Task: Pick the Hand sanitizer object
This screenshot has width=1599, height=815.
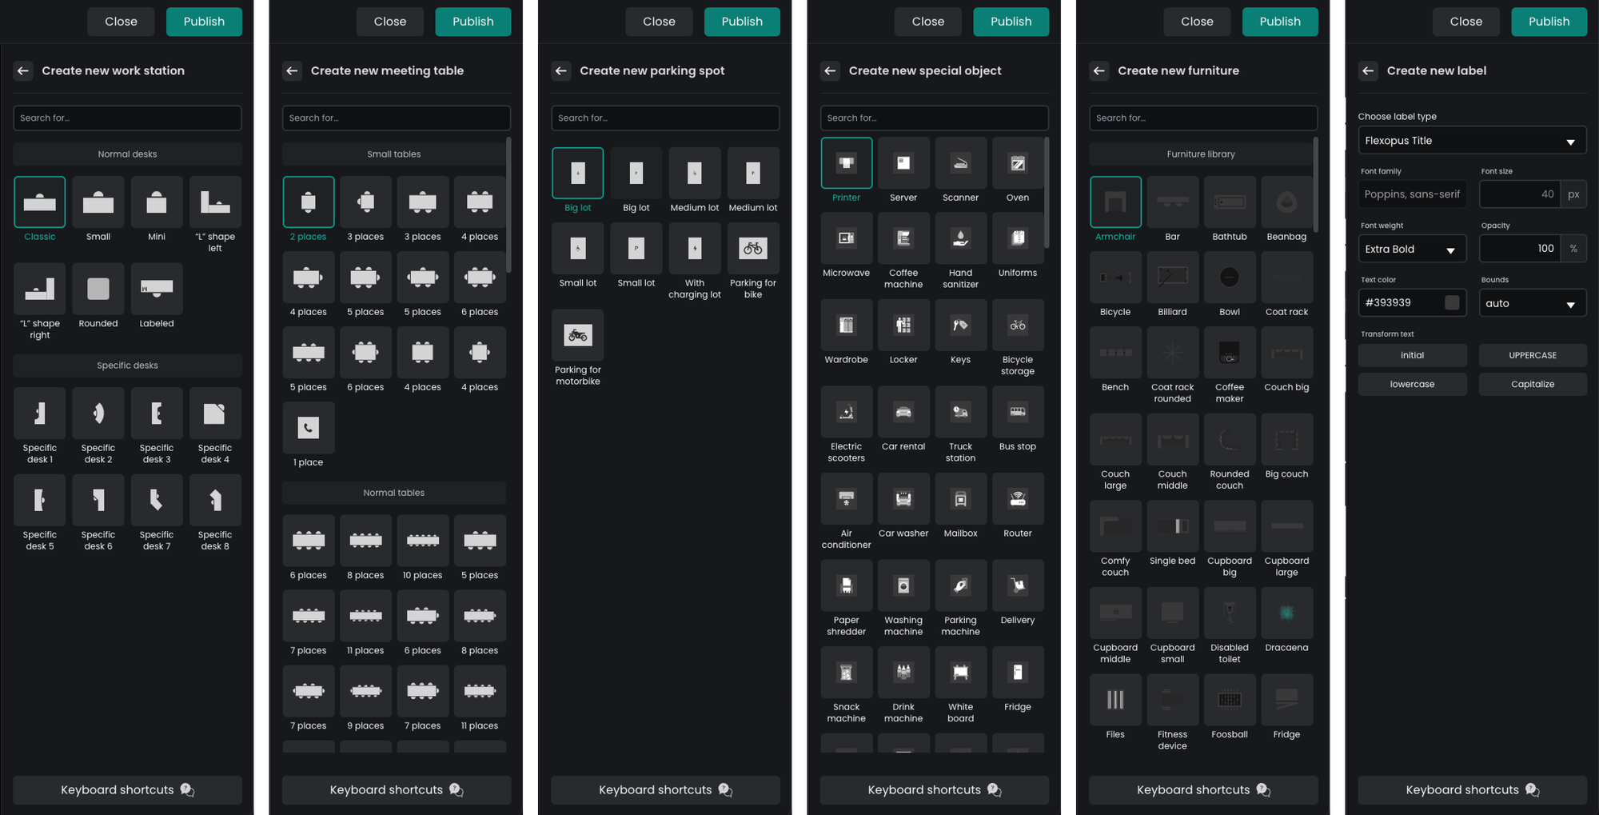Action: pos(960,238)
